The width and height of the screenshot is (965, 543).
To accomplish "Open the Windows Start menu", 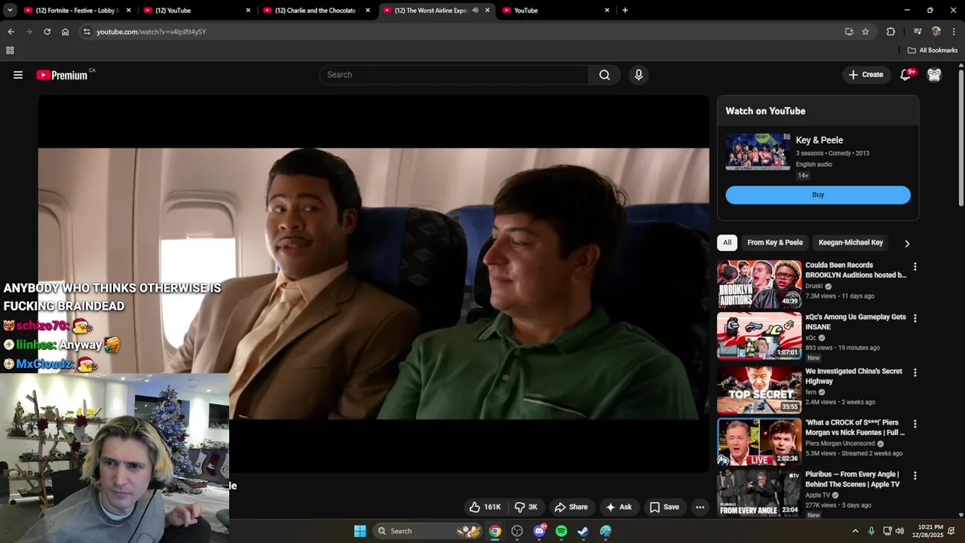I will coord(360,531).
